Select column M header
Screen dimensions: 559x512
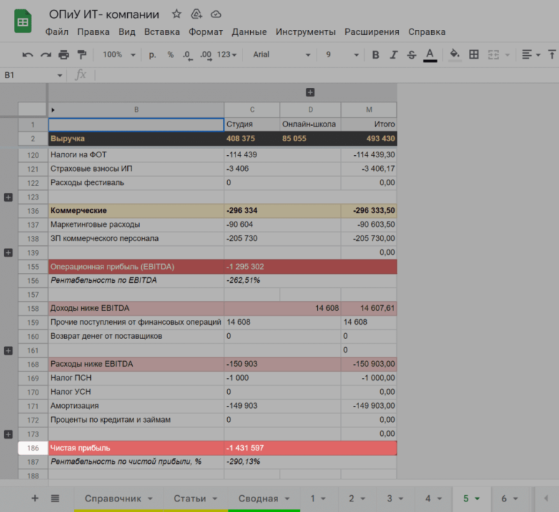pos(369,110)
